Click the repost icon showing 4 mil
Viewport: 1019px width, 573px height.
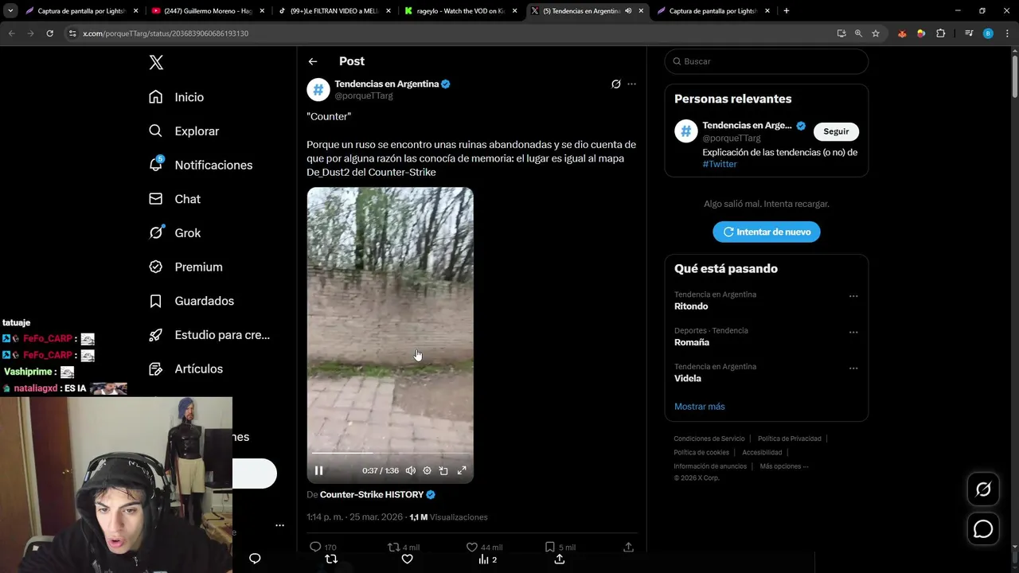(x=393, y=547)
